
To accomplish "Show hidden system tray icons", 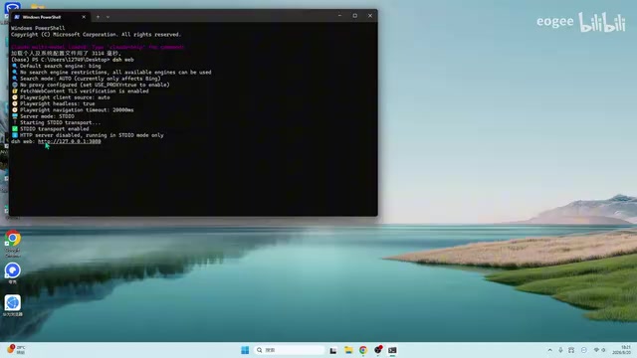I will tap(549, 350).
